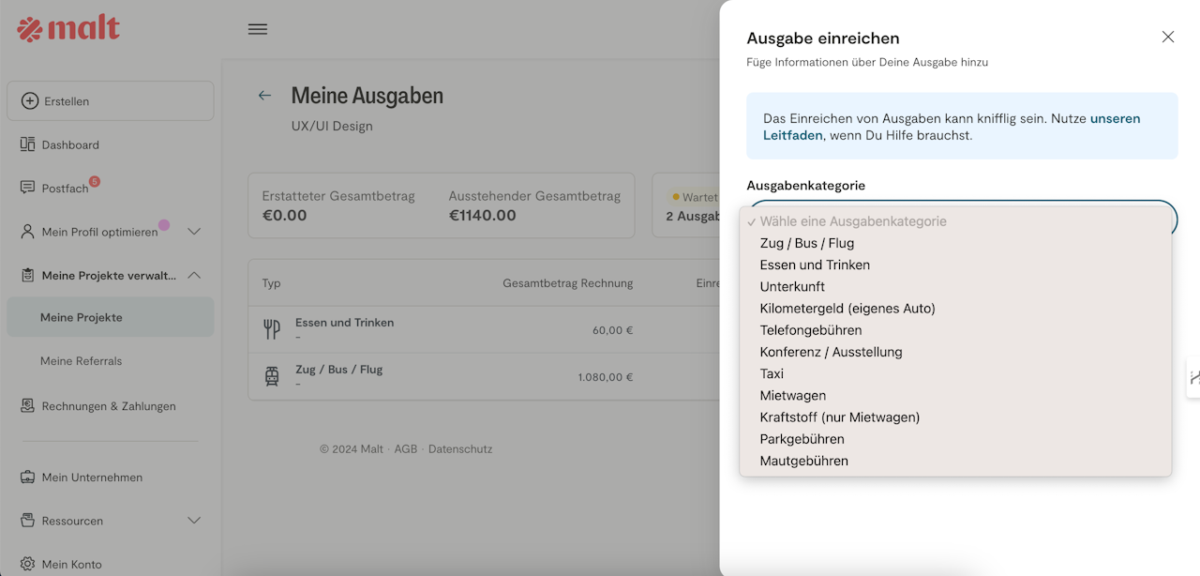1200x576 pixels.
Task: Choose Unterkunft from the category list
Action: pyautogui.click(x=792, y=287)
